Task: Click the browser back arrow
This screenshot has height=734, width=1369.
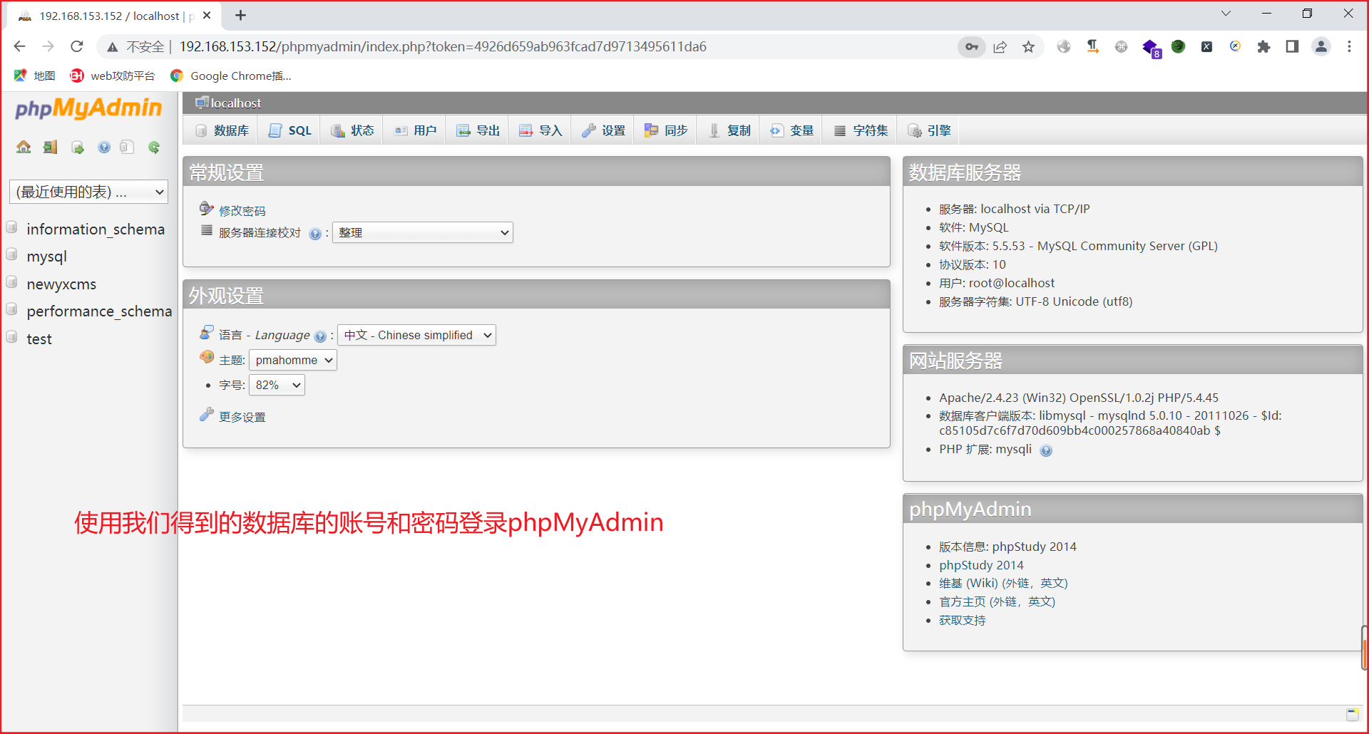Action: pos(19,46)
